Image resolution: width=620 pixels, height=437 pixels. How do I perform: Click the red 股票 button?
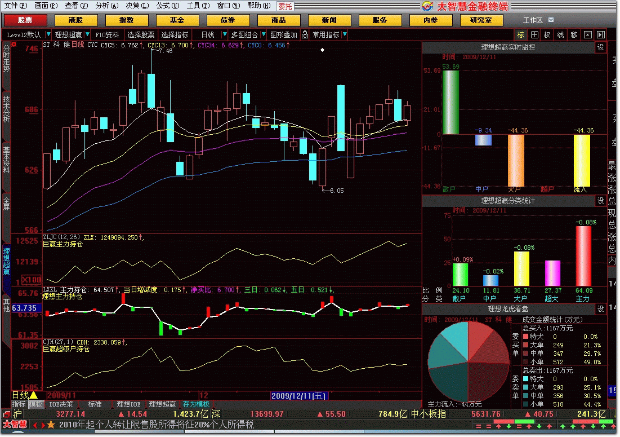coord(25,20)
